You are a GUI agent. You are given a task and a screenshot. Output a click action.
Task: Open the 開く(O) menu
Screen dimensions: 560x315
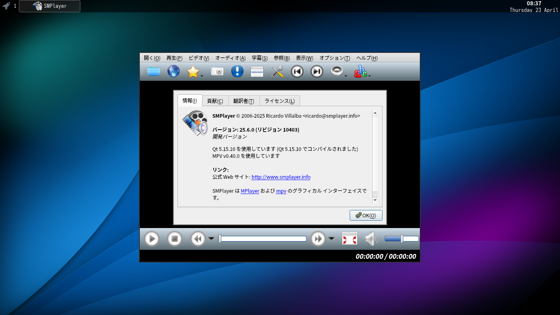[152, 58]
